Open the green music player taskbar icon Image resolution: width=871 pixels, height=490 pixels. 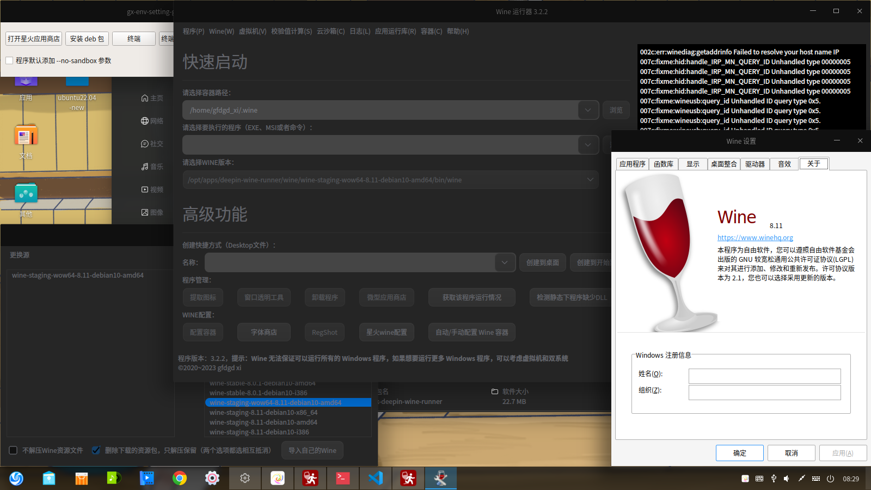(x=114, y=478)
